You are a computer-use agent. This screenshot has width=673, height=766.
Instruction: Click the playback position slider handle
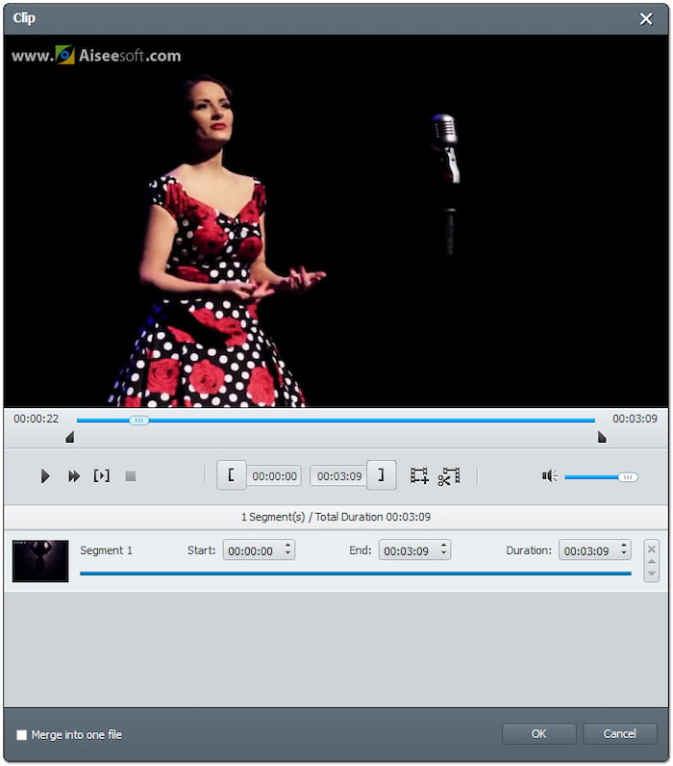(x=139, y=420)
